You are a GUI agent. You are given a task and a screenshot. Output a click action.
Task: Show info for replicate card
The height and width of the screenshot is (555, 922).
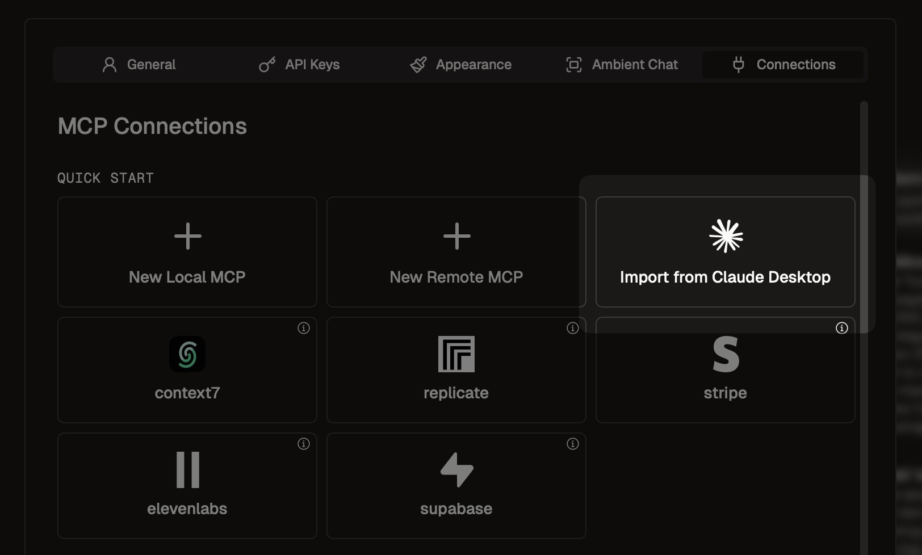coord(573,328)
